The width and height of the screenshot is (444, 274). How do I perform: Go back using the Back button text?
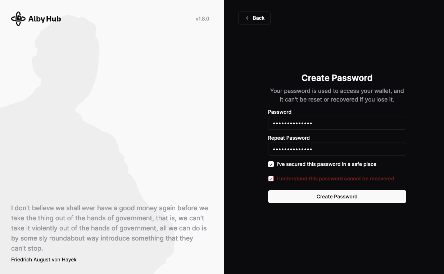coord(258,18)
